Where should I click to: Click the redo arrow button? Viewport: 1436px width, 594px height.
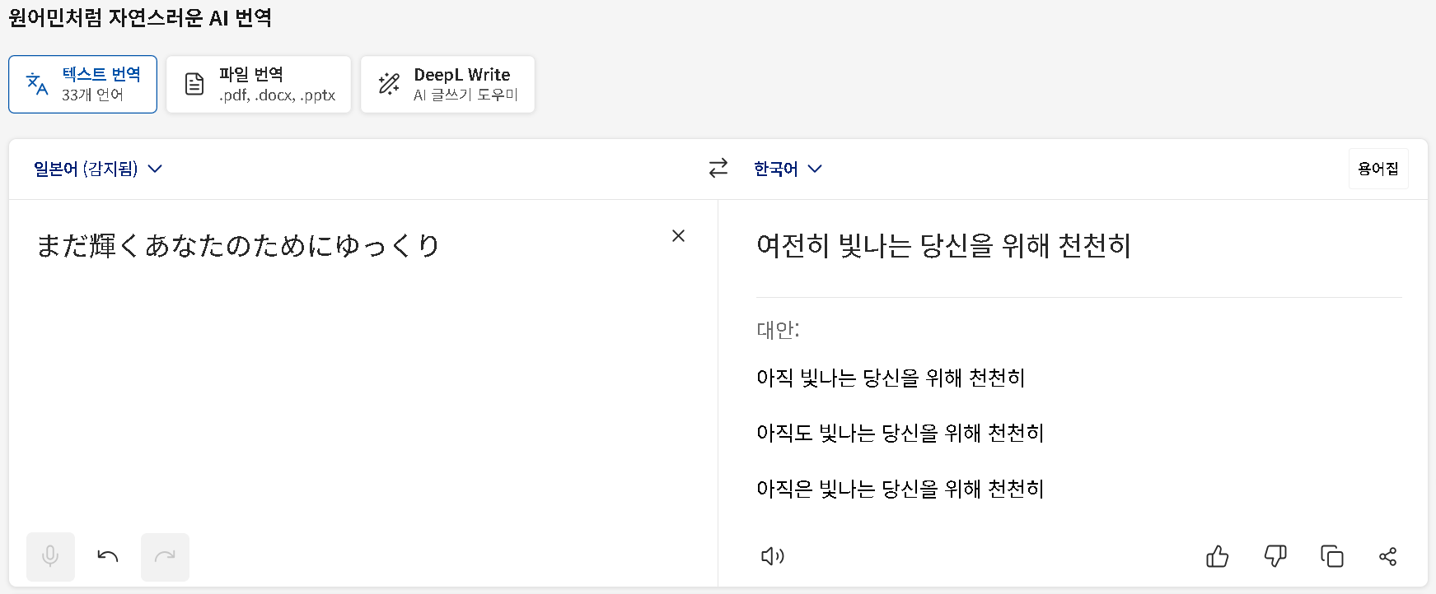tap(165, 557)
